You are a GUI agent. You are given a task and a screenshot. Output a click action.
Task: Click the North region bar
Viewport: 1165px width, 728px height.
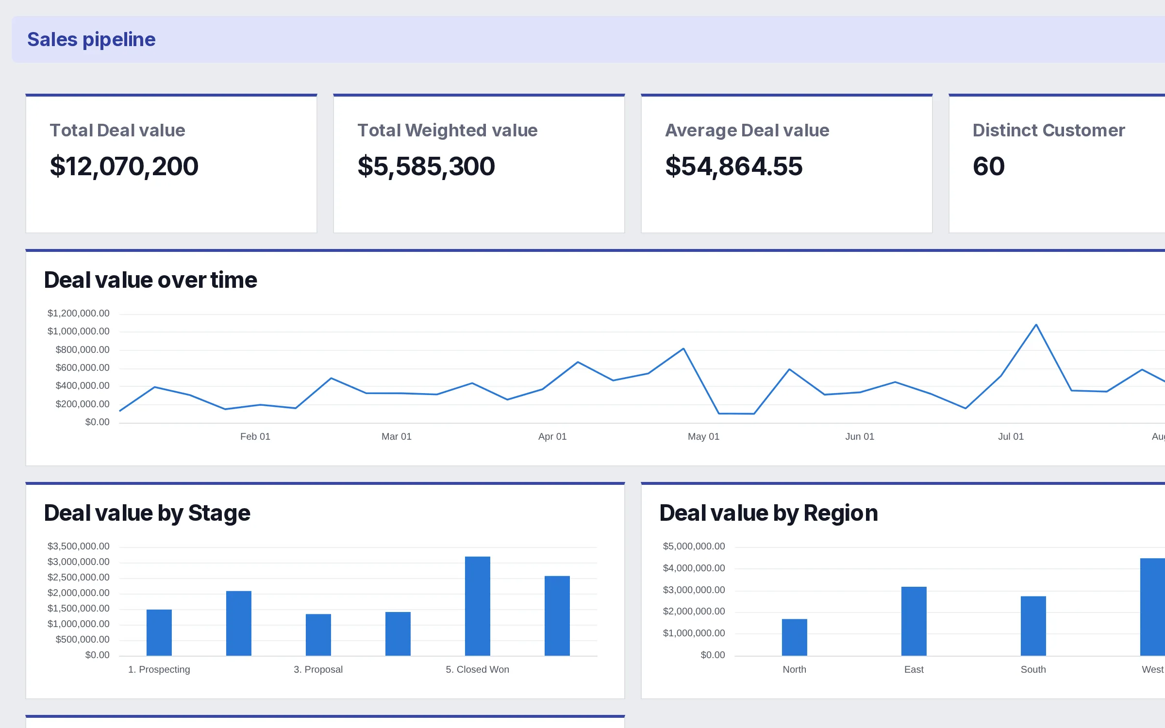coord(795,638)
